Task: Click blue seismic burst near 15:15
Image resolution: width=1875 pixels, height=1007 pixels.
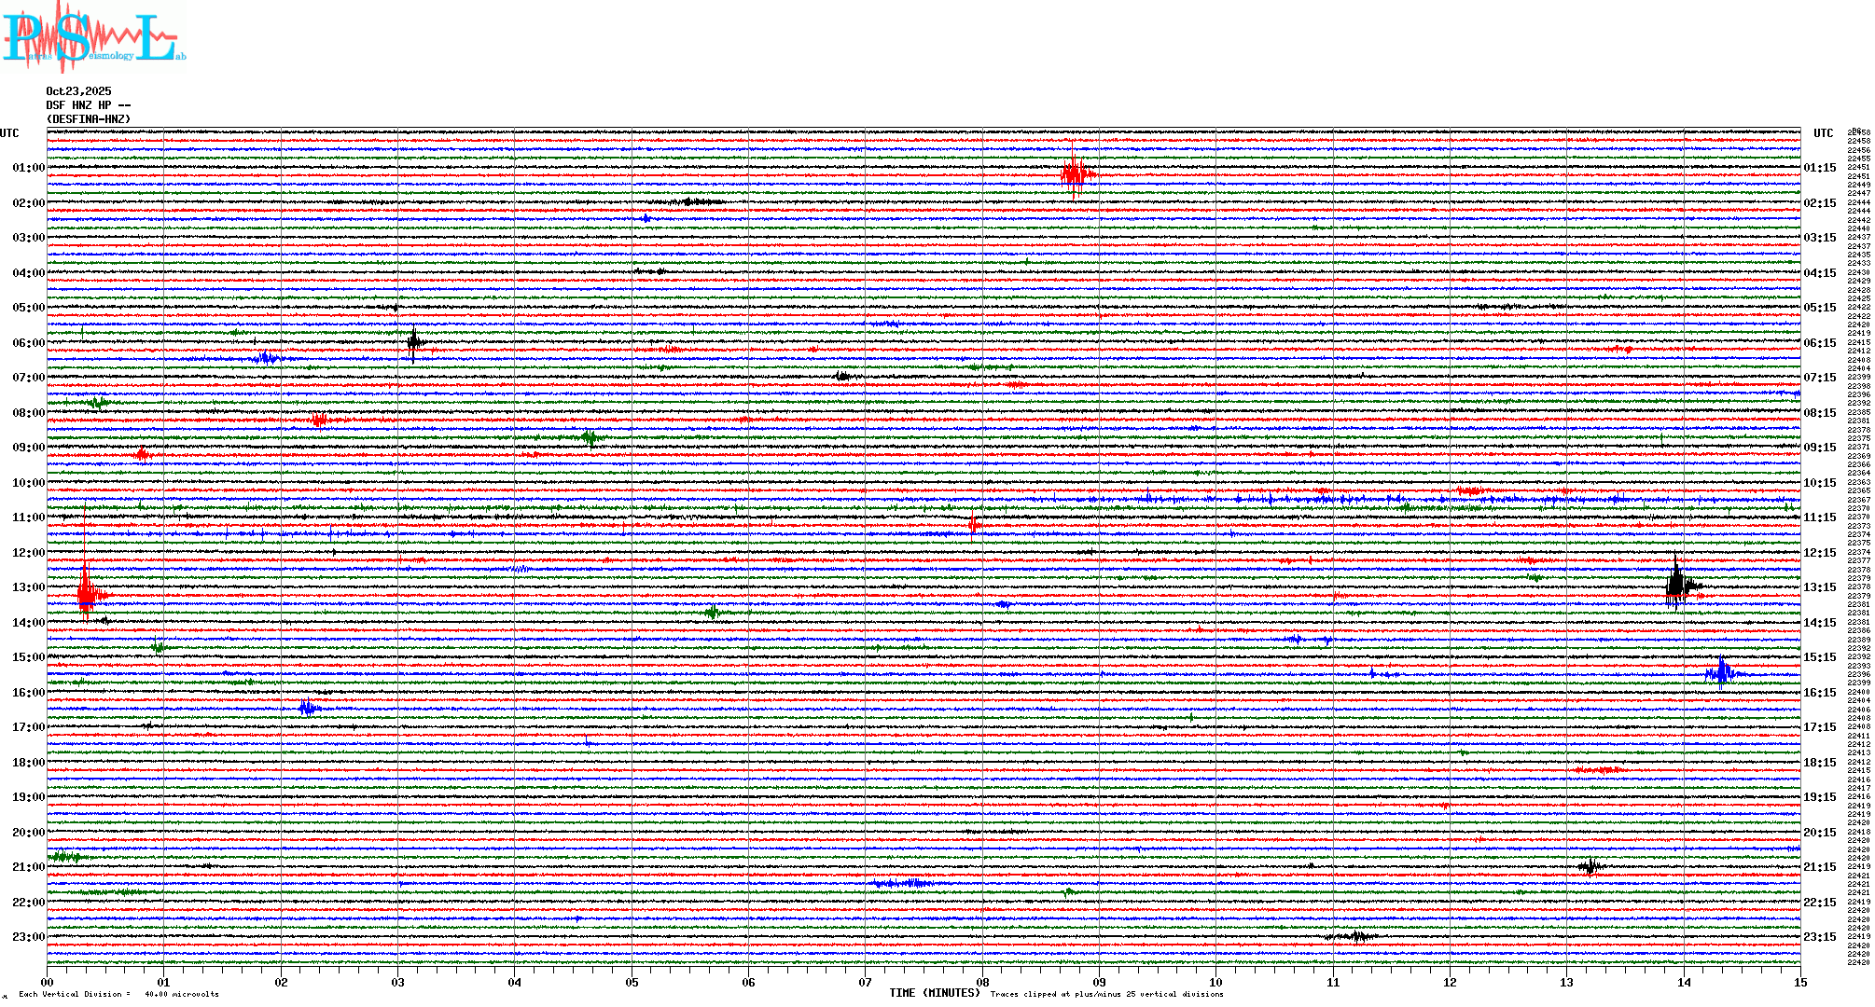Action: (1721, 672)
